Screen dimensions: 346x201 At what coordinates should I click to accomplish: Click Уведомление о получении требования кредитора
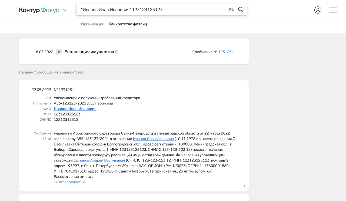click(97, 98)
